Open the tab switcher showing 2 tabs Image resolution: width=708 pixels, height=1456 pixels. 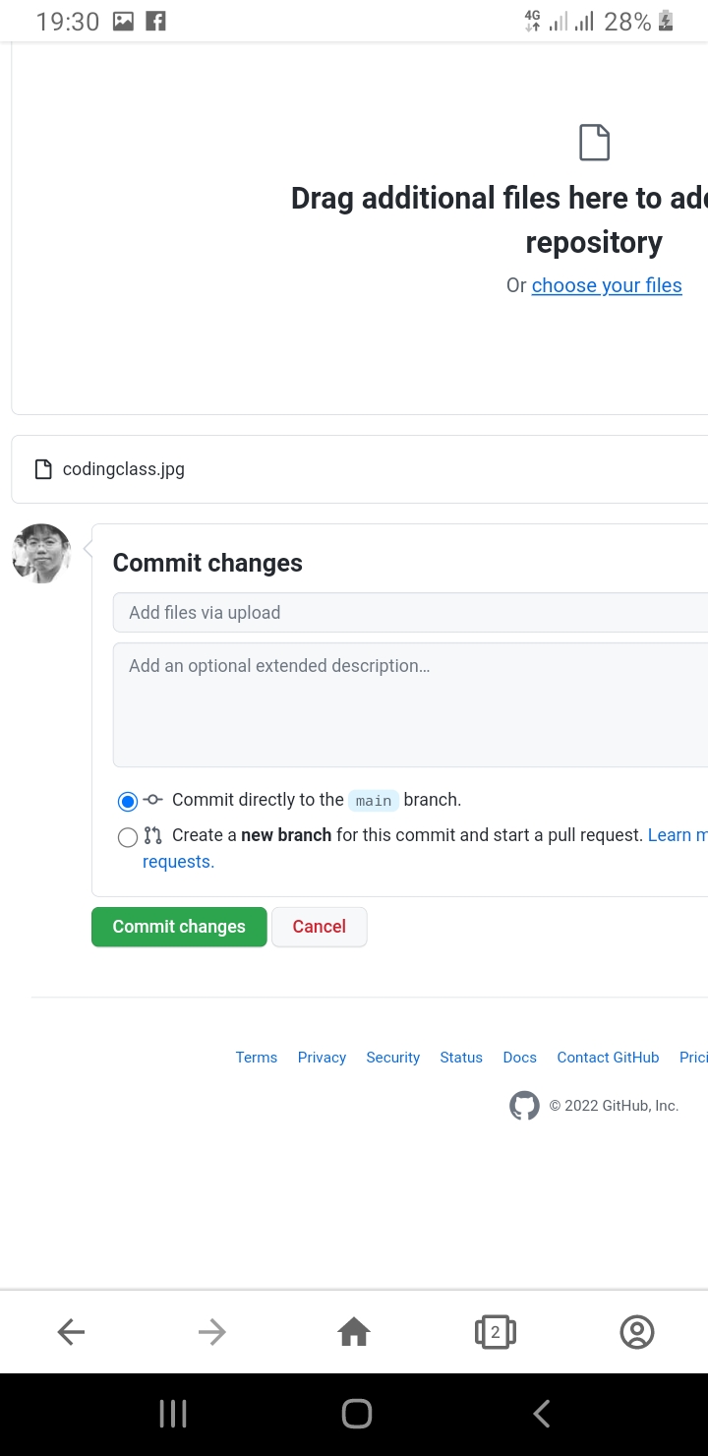click(496, 1332)
